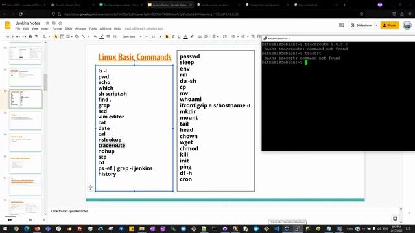Choose the Select cursor tool
Screen dimensions: 415x233
click(56, 36)
